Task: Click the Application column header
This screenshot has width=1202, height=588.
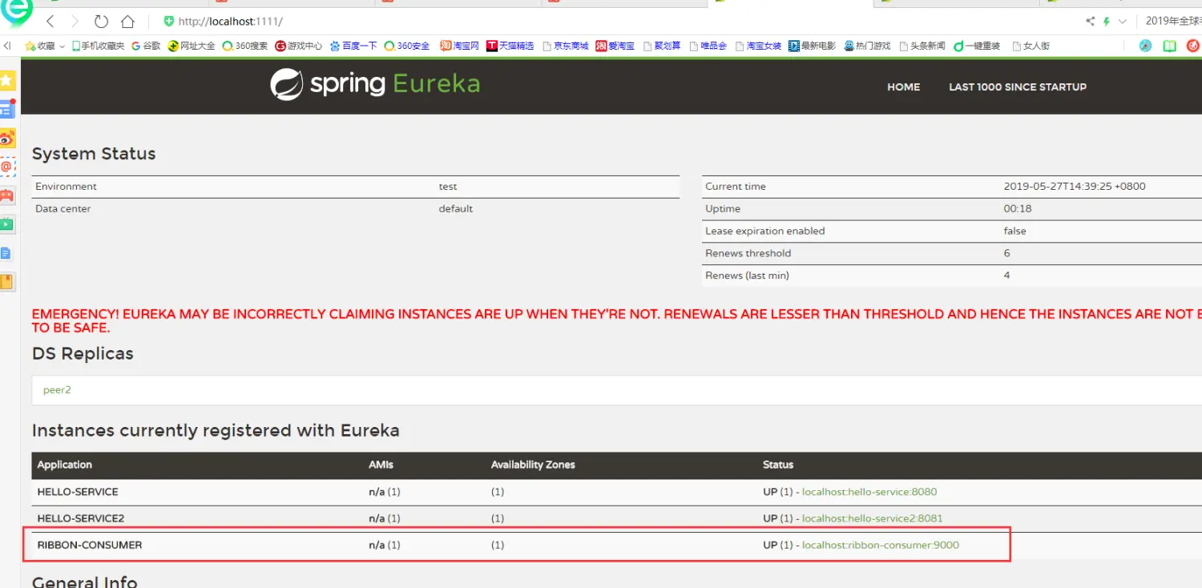Action: coord(65,465)
